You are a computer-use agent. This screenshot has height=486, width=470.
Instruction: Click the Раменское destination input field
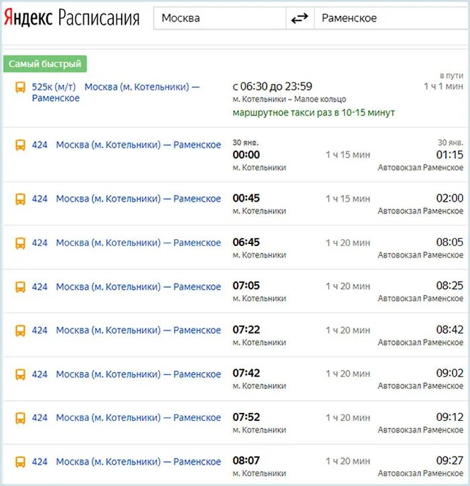[391, 18]
